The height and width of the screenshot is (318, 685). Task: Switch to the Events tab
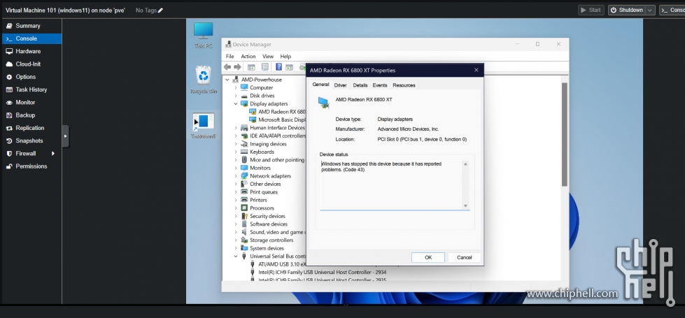point(380,85)
